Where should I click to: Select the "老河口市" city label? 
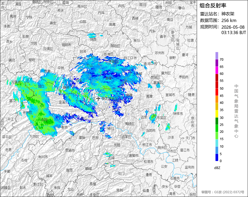tap(150, 64)
